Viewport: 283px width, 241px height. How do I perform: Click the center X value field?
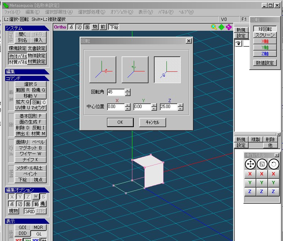(x=116, y=107)
